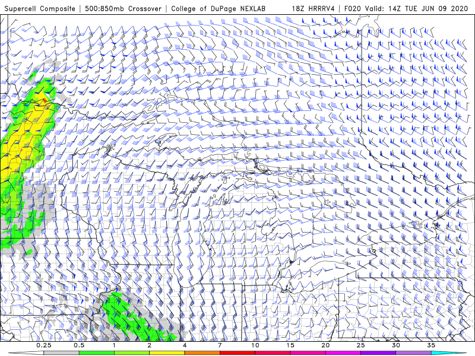Click the magenta 20–25 legend swatch
The image size is (475, 356).
pos(343,353)
